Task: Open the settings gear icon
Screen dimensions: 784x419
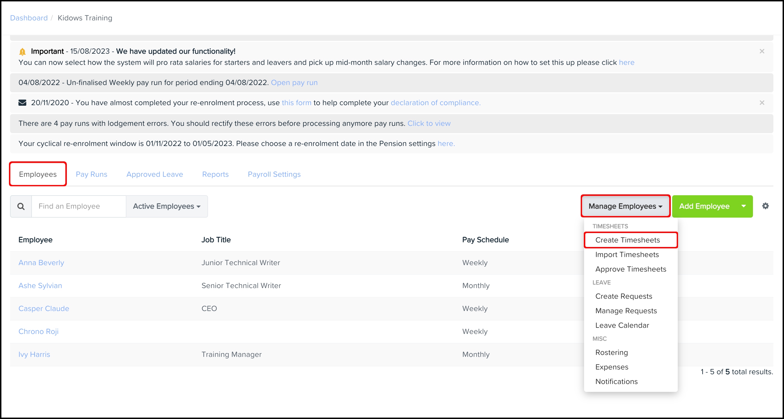Action: 765,206
